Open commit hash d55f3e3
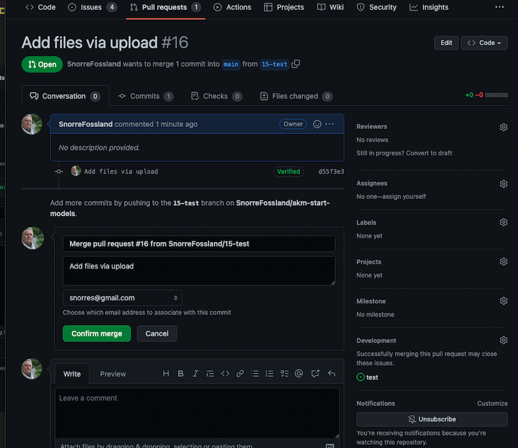The image size is (518, 448). [331, 172]
